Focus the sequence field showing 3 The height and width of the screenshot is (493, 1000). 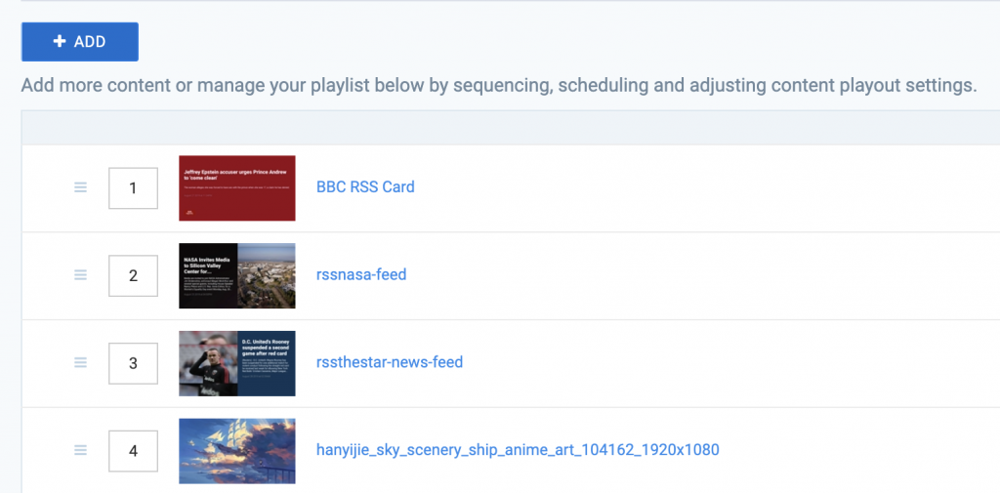[x=133, y=363]
